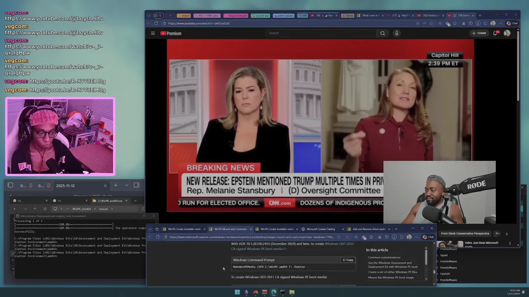Open the YouTube account avatar menu

pos(507,33)
